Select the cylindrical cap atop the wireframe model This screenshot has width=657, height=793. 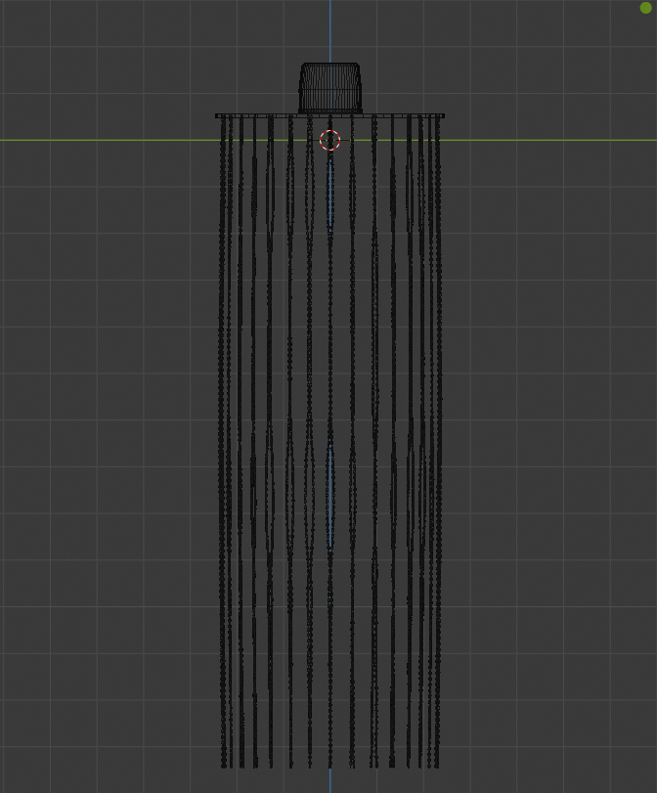330,88
